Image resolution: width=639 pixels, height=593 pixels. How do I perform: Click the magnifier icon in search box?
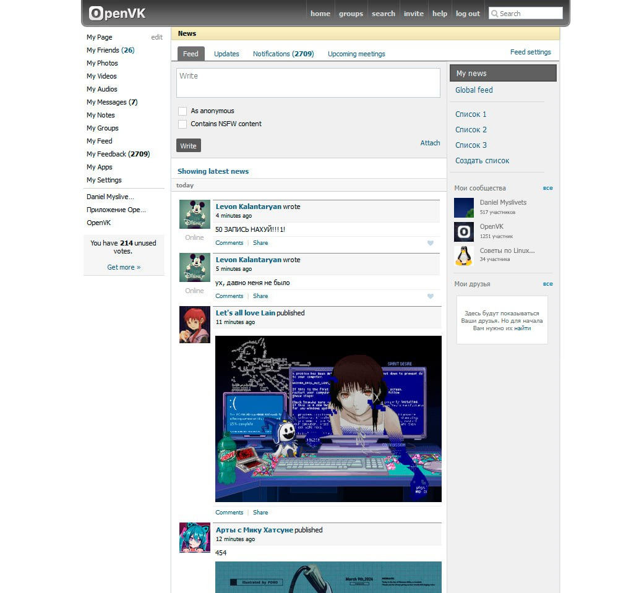point(494,14)
